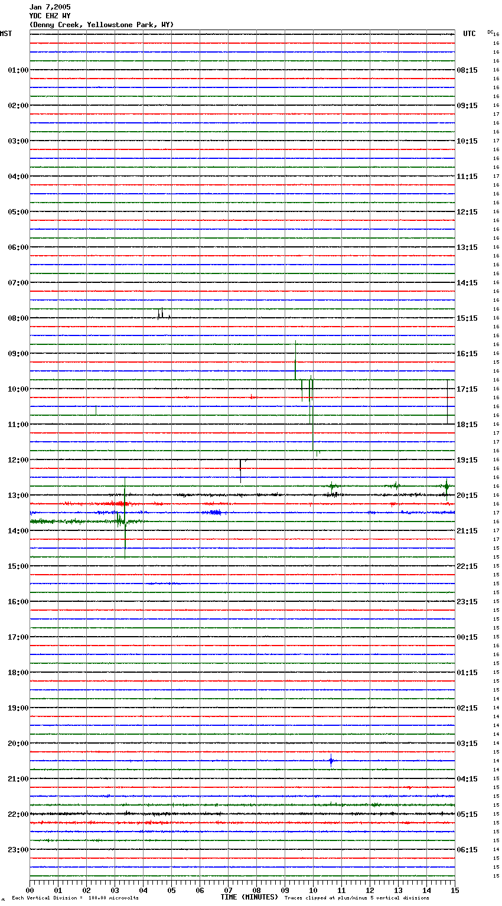Click the '21:15' UTC time label
Image resolution: width=502 pixels, height=906 pixels.
point(467,531)
